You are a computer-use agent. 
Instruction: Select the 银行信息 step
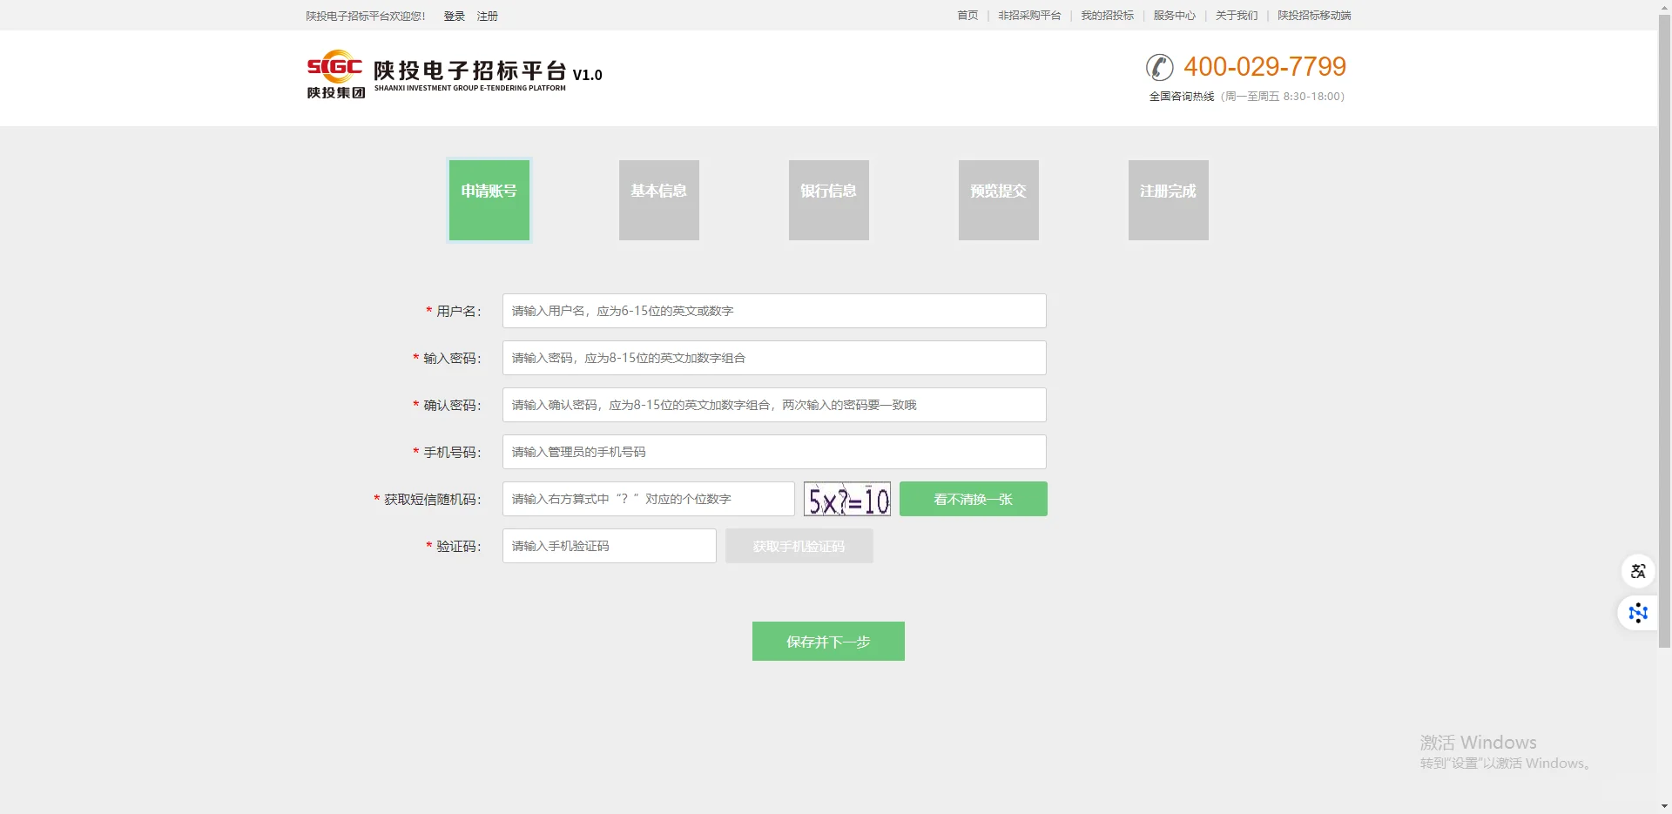point(827,199)
